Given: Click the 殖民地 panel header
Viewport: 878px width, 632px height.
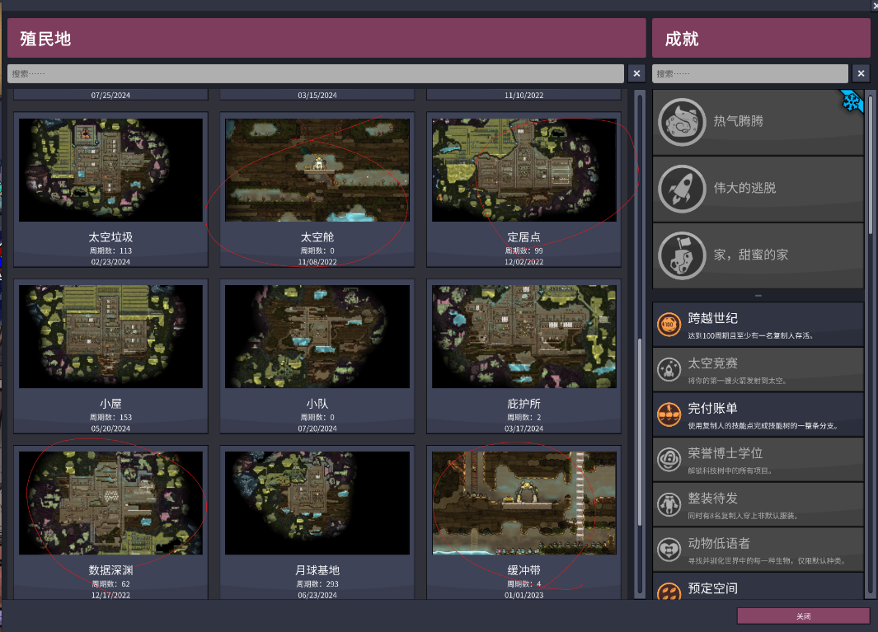Looking at the screenshot, I should (326, 38).
